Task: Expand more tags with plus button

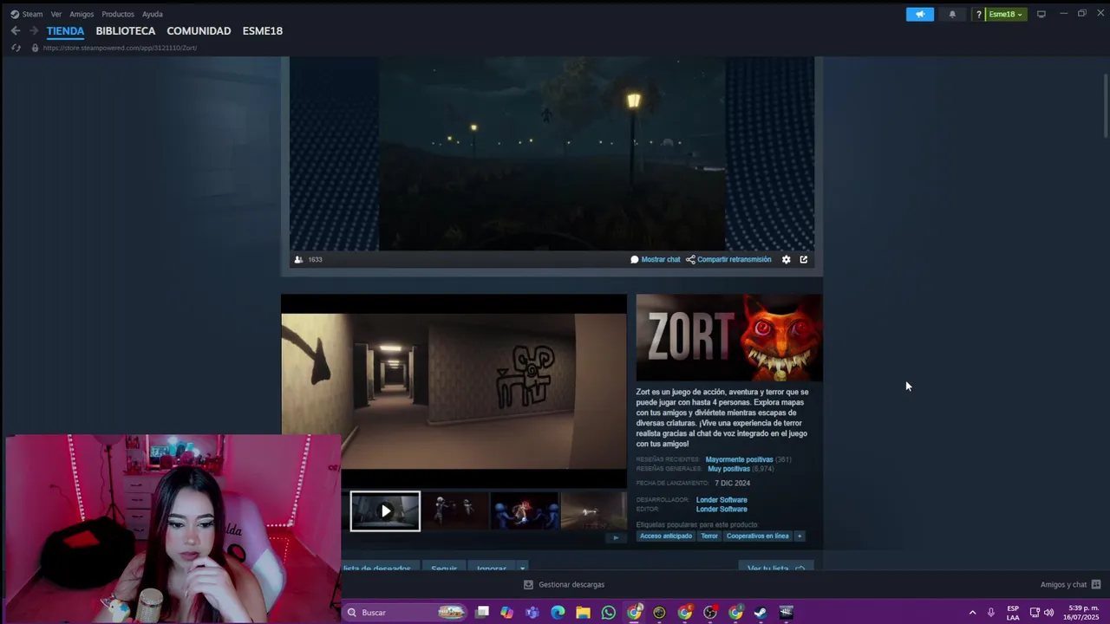Action: click(x=800, y=536)
